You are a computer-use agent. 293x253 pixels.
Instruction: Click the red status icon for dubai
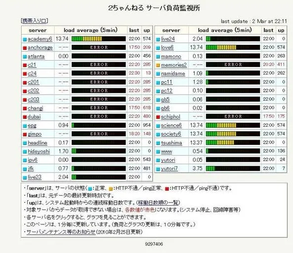click(25, 117)
